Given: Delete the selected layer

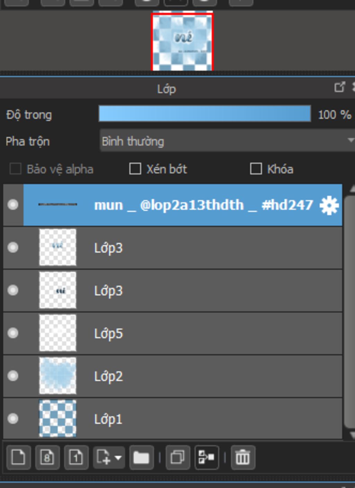Looking at the screenshot, I should click(243, 457).
